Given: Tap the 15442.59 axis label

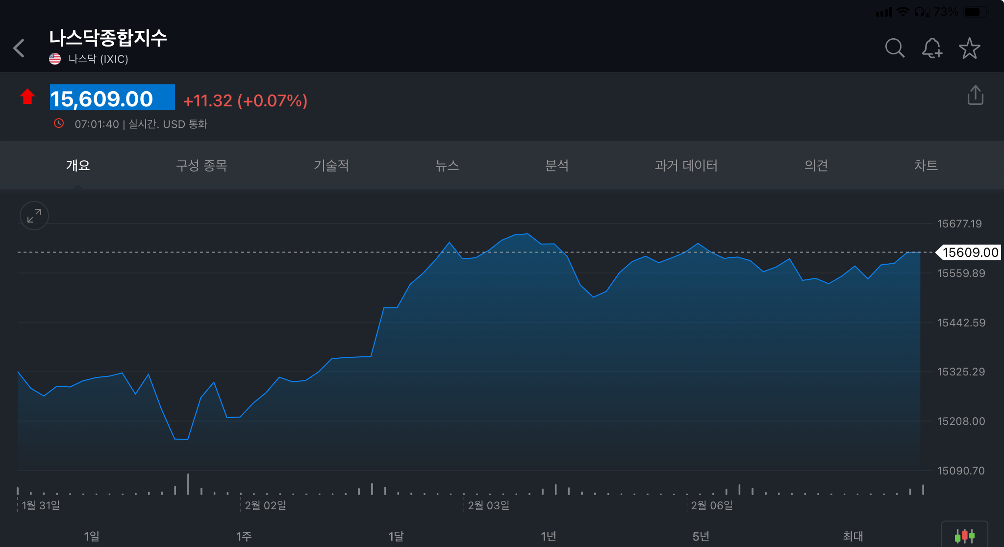Looking at the screenshot, I should click(x=961, y=323).
